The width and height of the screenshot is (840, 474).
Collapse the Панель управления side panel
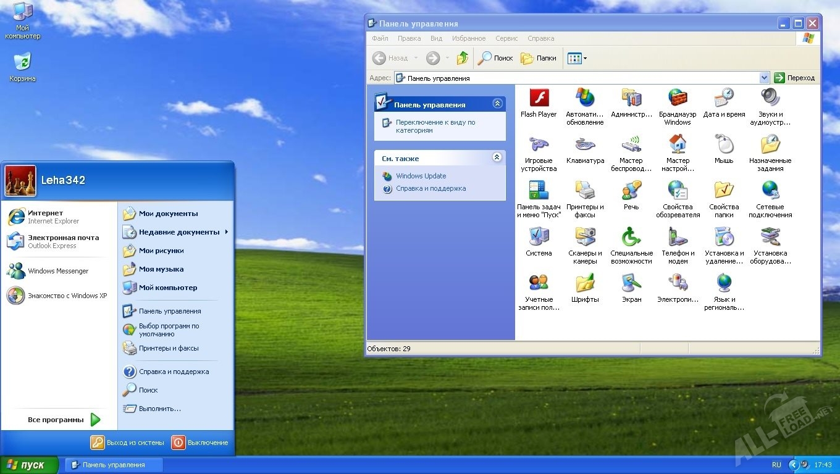(497, 104)
